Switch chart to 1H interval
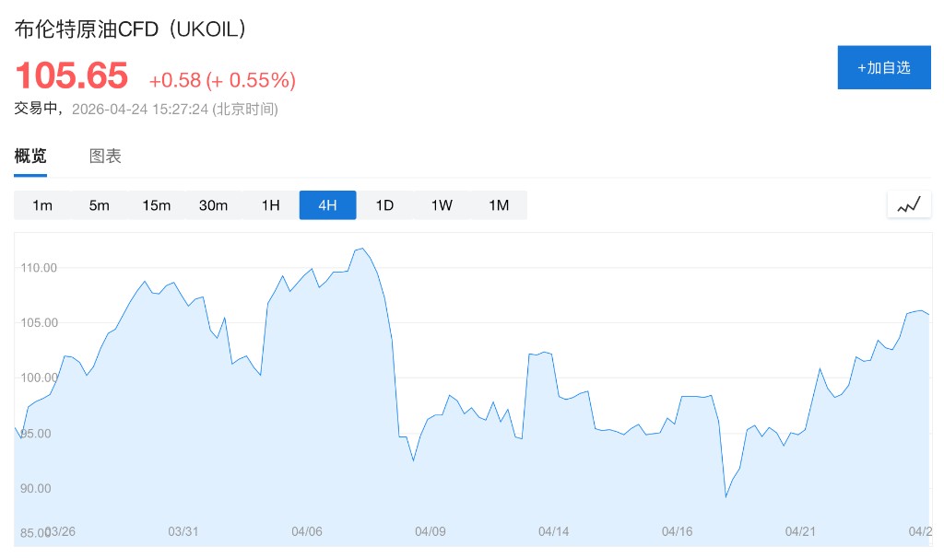Screen dimensions: 944x558 pyautogui.click(x=270, y=205)
